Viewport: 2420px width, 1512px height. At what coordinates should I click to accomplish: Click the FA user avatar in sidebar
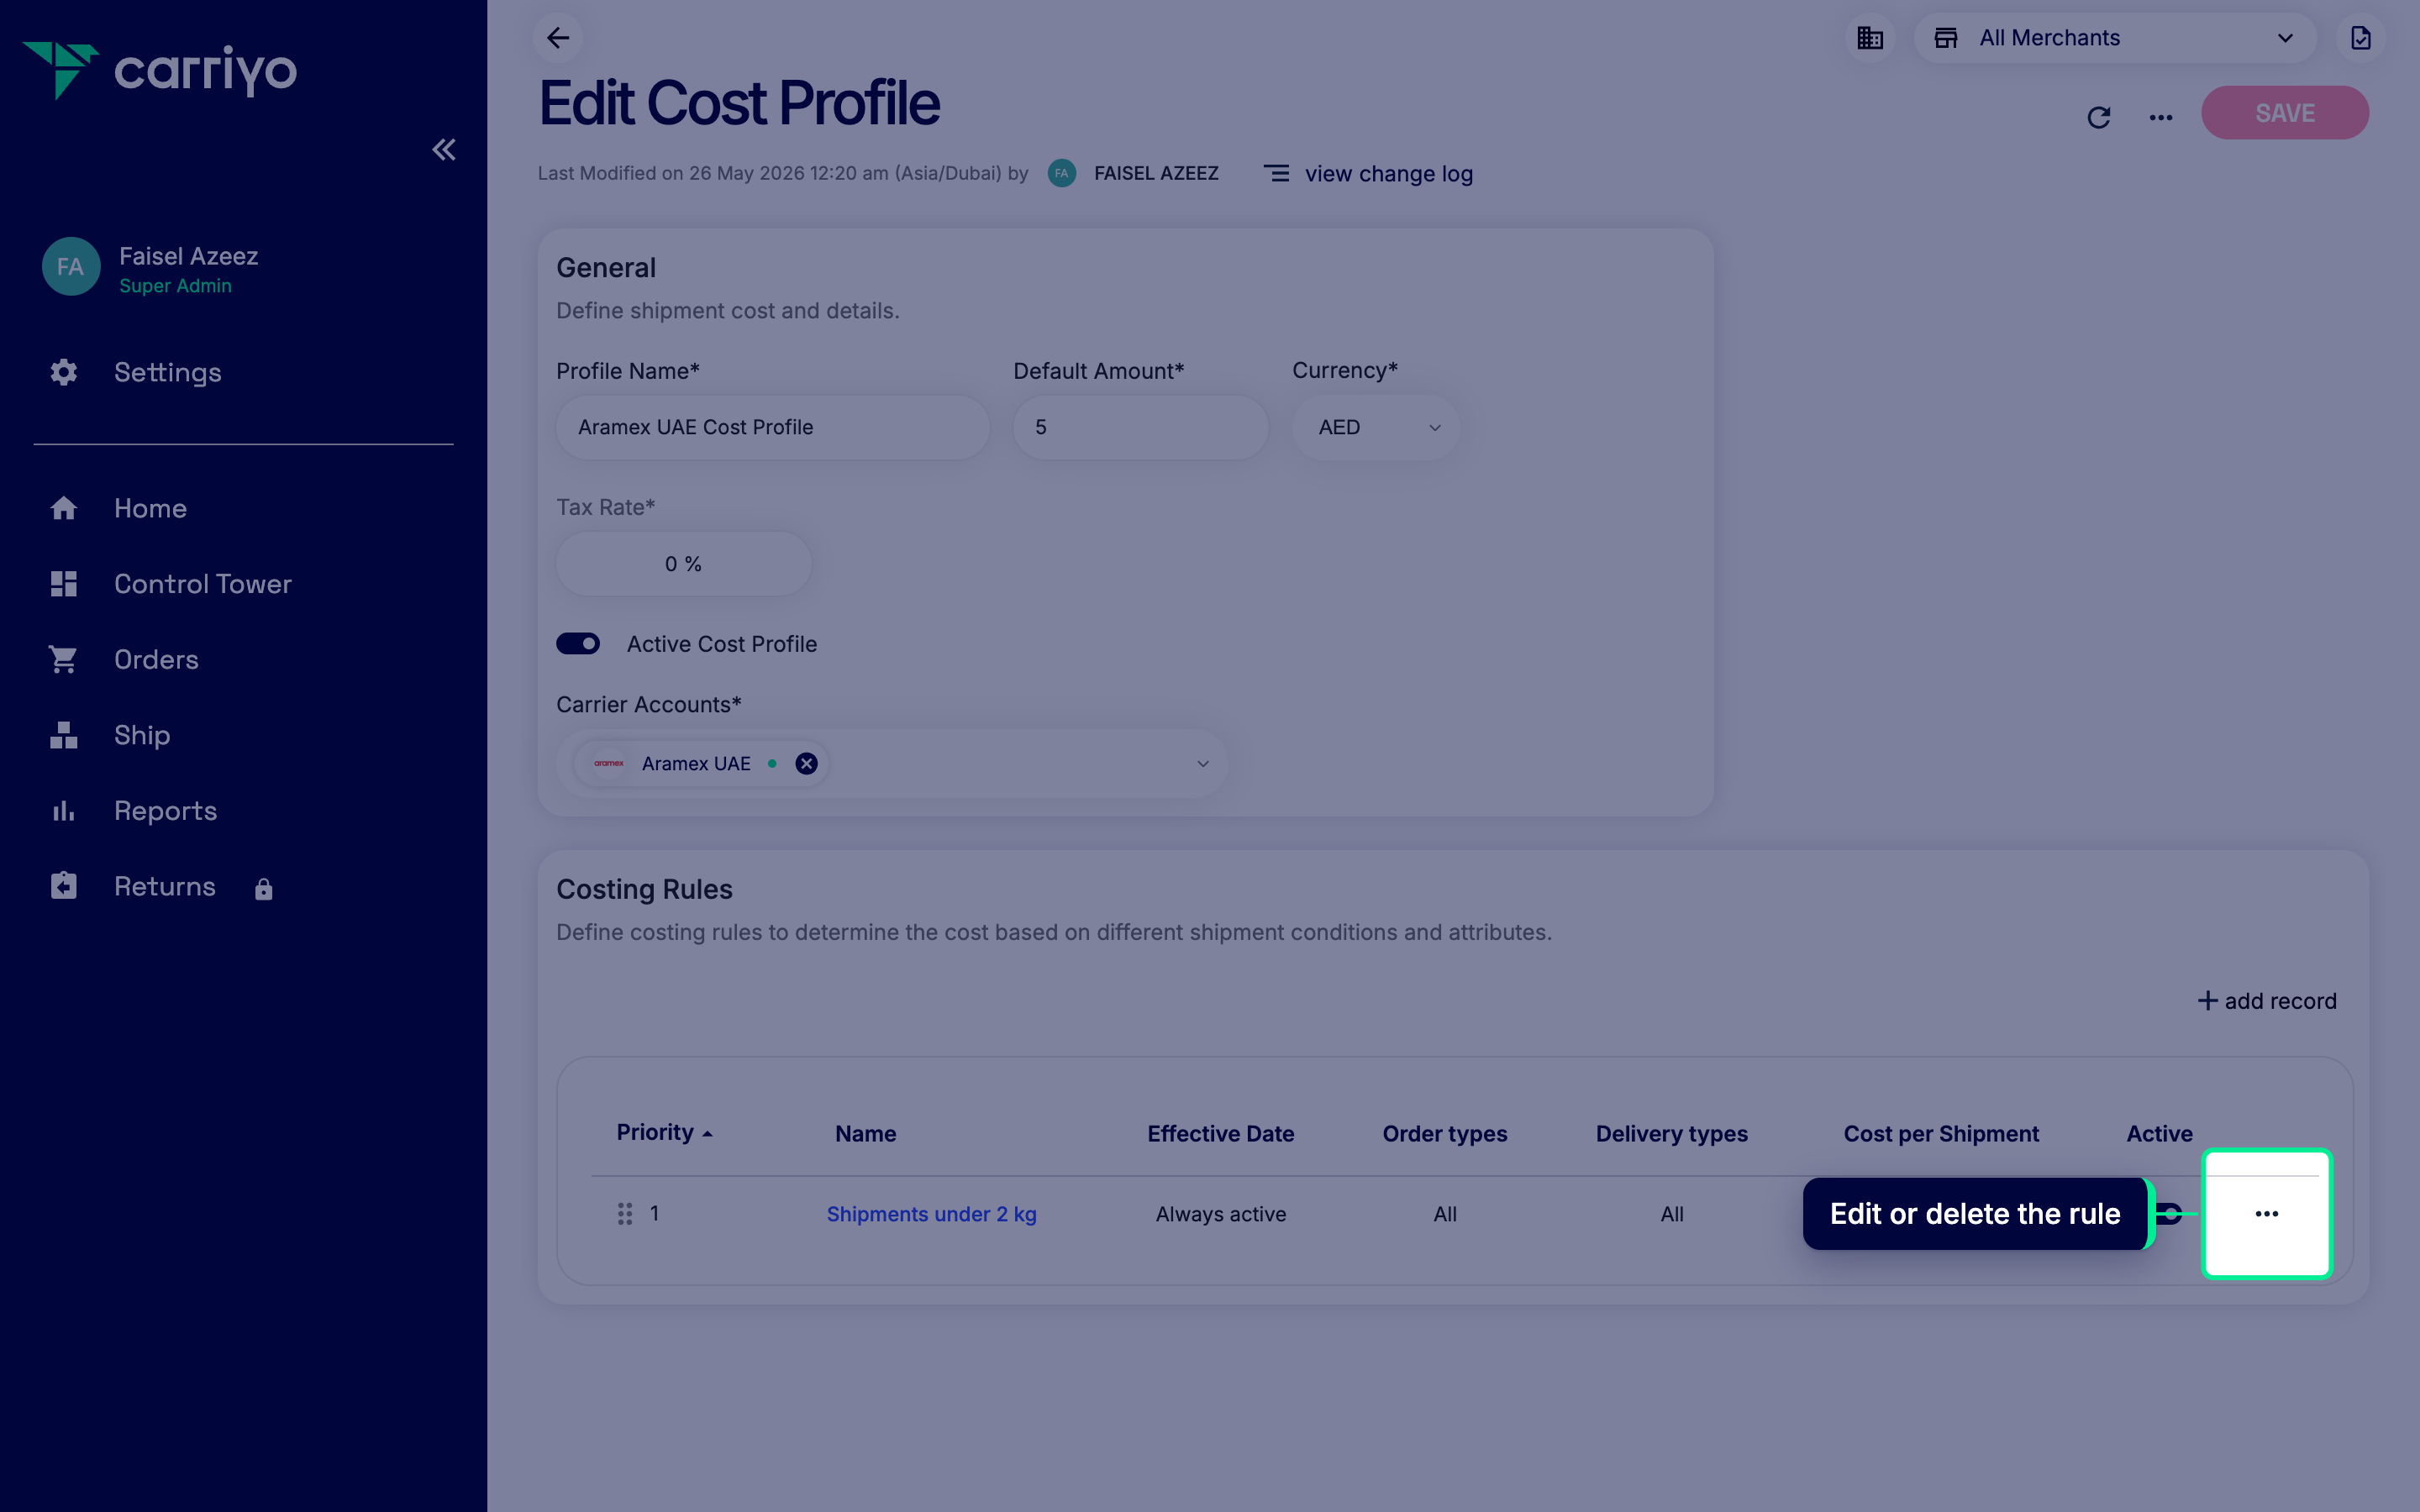(70, 266)
